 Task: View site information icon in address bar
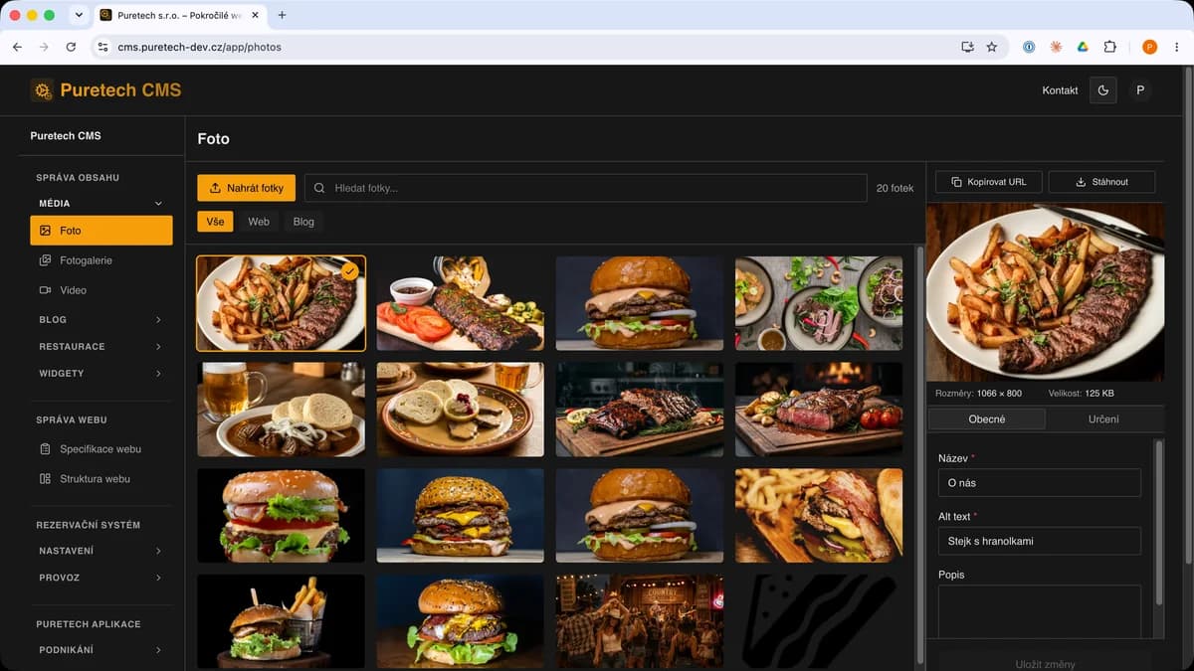102,47
